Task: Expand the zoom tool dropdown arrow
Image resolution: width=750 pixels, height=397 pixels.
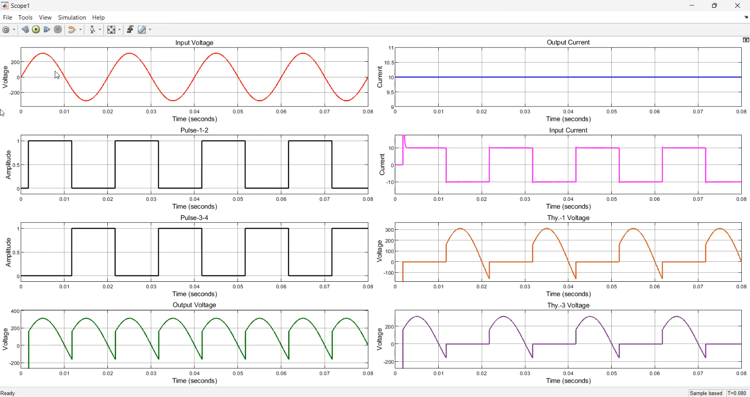Action: [100, 30]
